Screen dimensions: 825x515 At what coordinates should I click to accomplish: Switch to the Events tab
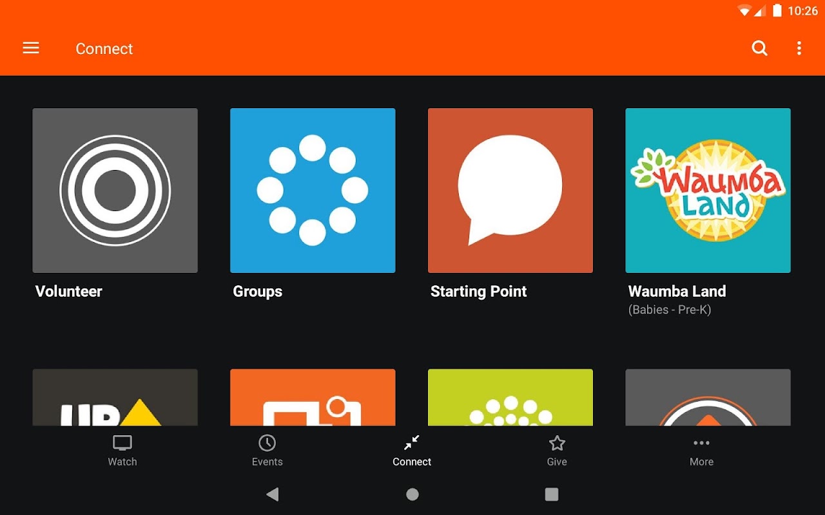coord(267,451)
